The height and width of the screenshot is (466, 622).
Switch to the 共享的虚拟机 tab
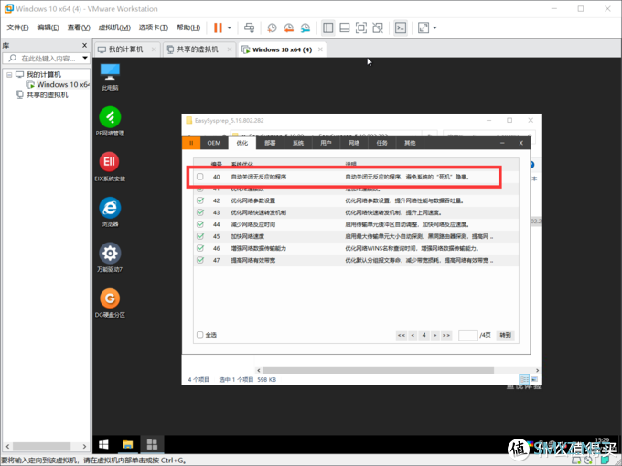(x=198, y=49)
